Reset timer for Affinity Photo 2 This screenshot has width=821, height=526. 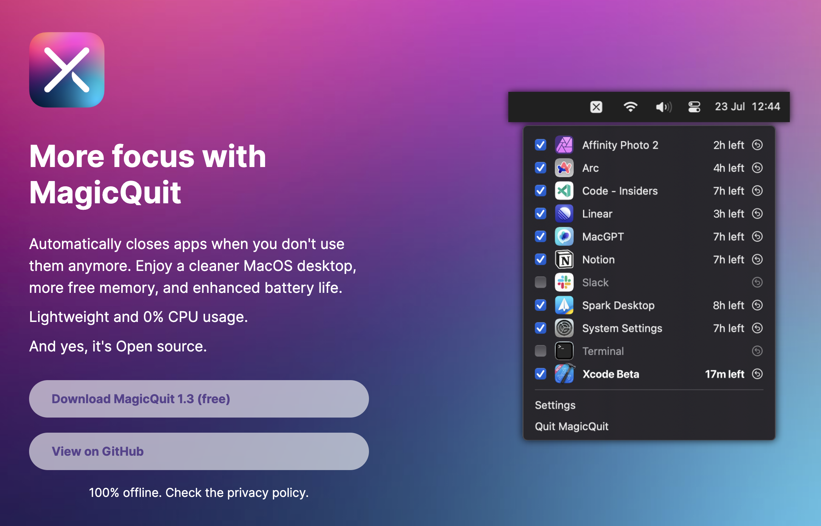coord(757,145)
